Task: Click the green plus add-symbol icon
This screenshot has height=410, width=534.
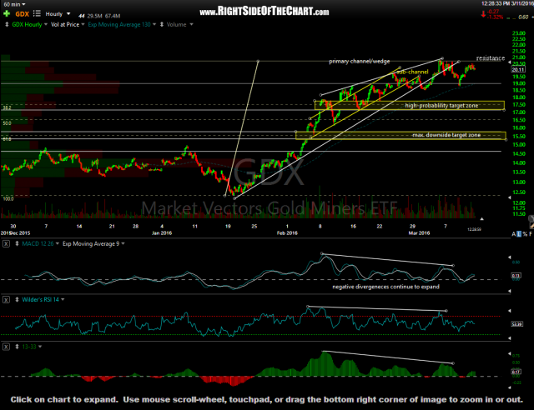Action: (7, 14)
